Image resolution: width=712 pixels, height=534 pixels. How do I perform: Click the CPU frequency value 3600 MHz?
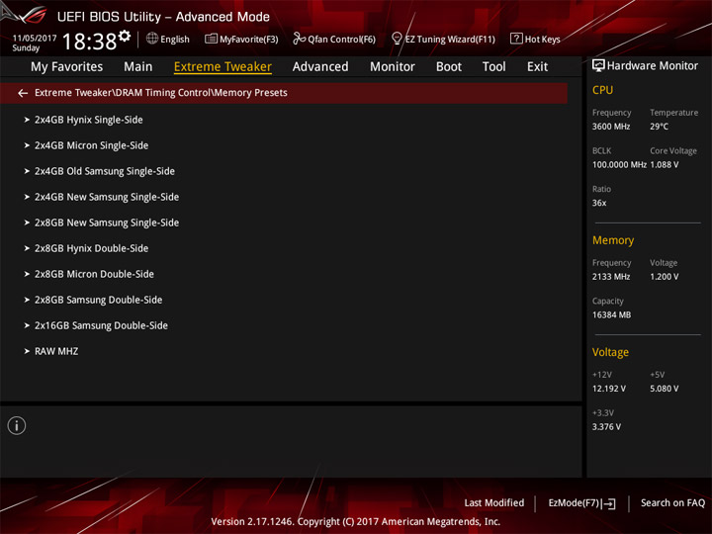(x=611, y=127)
